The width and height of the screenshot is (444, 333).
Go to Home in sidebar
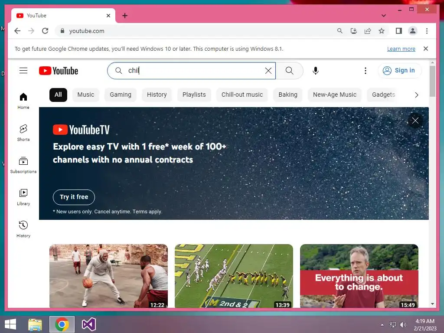23,101
